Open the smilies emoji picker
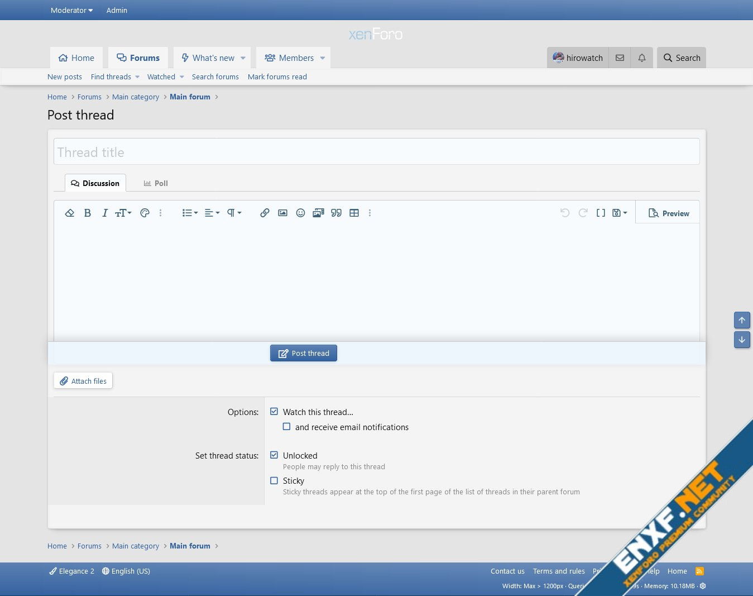This screenshot has height=596, width=753. [x=300, y=213]
